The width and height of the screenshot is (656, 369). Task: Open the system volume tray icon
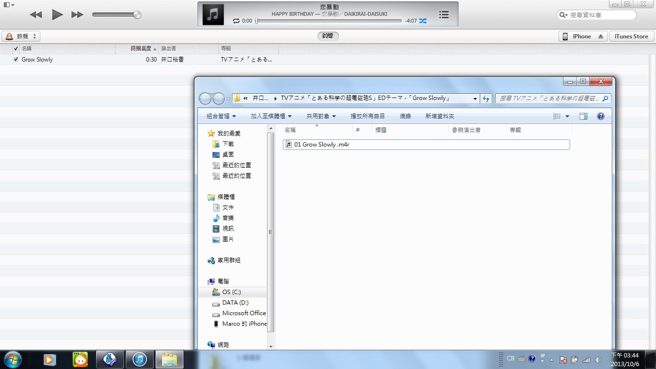click(598, 359)
